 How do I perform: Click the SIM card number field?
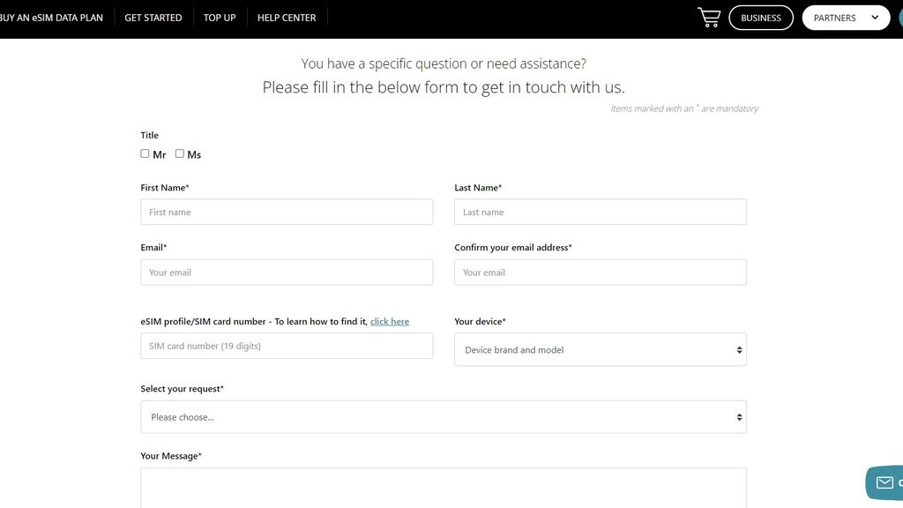(287, 346)
